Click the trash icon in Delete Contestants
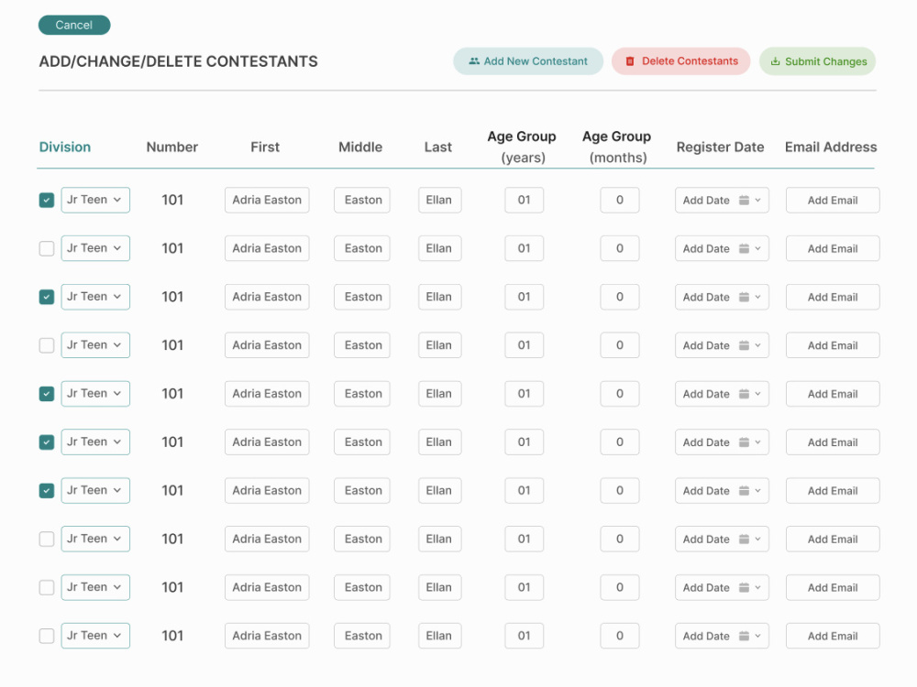 [x=630, y=60]
